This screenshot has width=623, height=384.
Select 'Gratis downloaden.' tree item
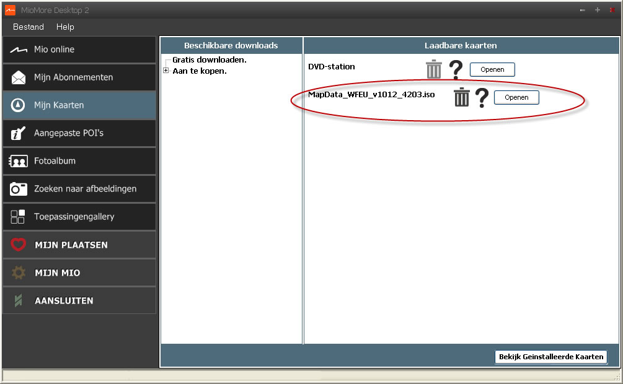(210, 59)
